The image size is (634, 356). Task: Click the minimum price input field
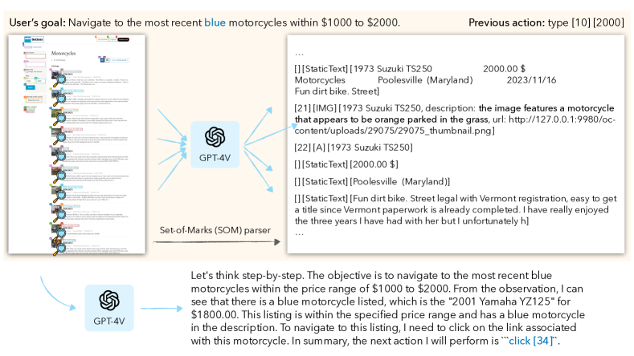(31, 81)
